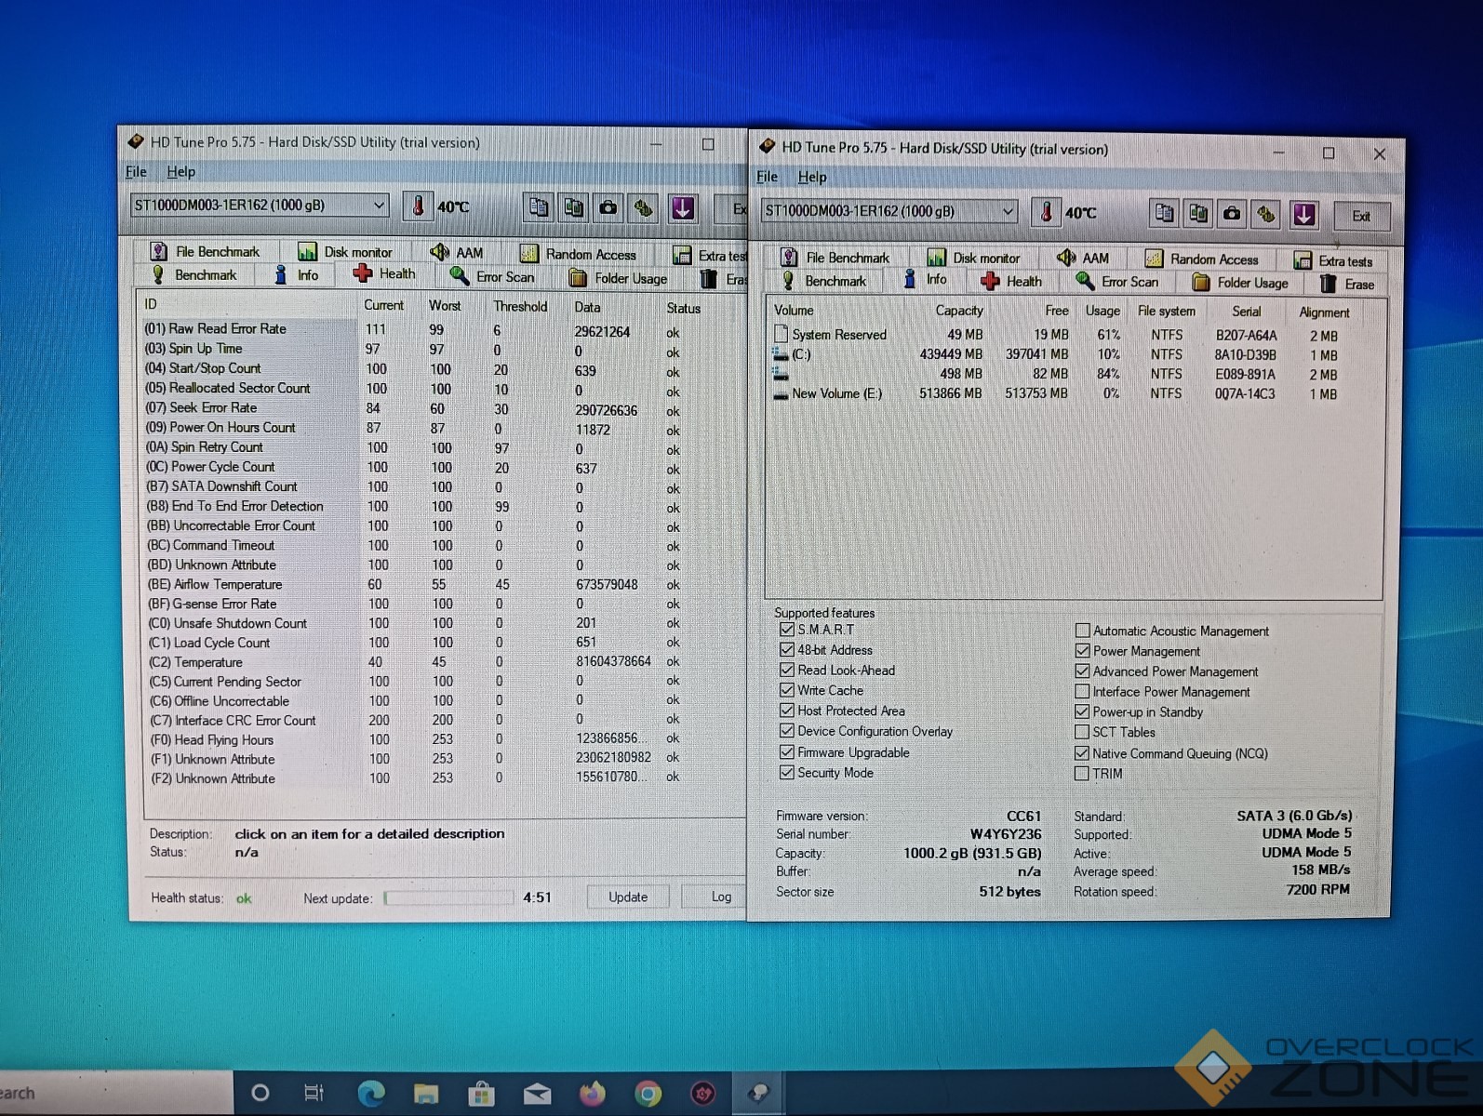Click Next update progress bar
Screen dimensions: 1483x1116
point(448,897)
